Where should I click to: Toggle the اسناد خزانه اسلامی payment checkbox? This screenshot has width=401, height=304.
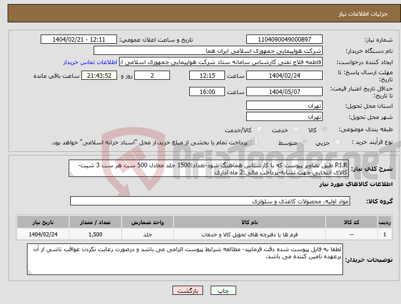click(x=255, y=141)
